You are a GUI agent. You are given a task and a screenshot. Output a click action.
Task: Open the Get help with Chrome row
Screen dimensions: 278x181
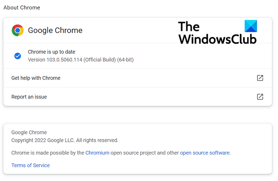(36, 78)
